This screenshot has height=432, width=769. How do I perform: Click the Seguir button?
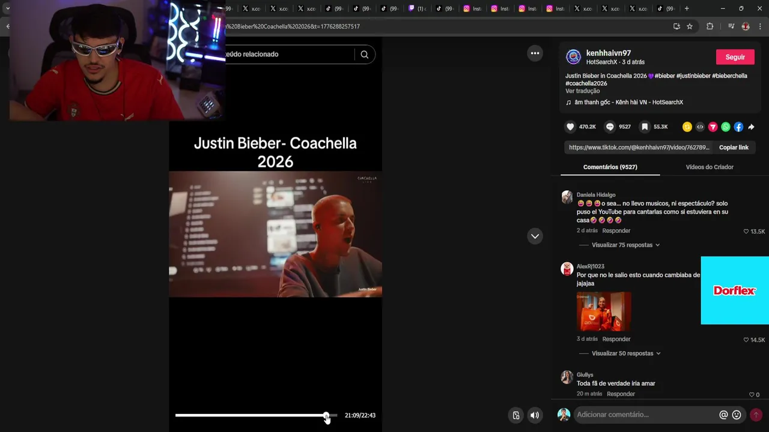tap(735, 57)
